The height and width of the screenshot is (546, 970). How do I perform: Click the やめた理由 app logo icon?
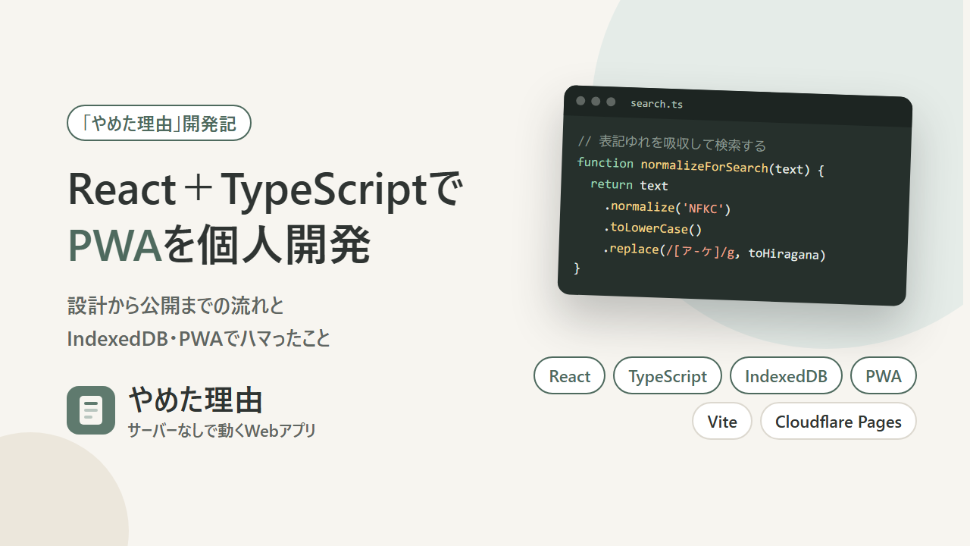pyautogui.click(x=91, y=410)
